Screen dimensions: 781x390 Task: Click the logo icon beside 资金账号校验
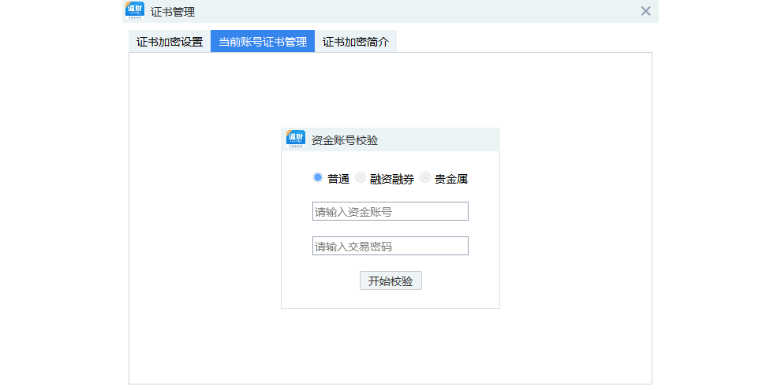click(x=295, y=139)
